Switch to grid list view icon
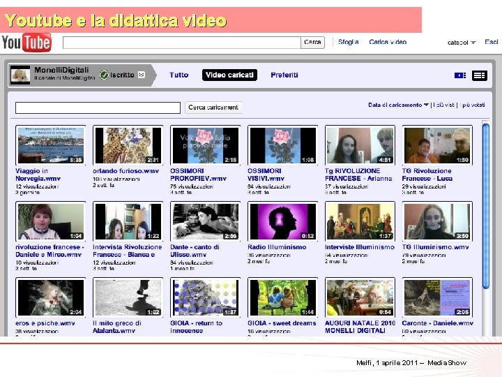 point(479,75)
